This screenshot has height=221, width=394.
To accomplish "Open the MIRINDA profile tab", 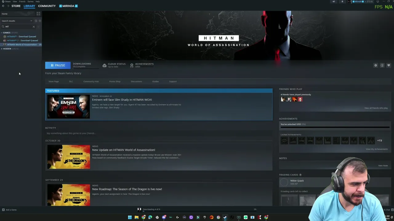I will (x=68, y=6).
